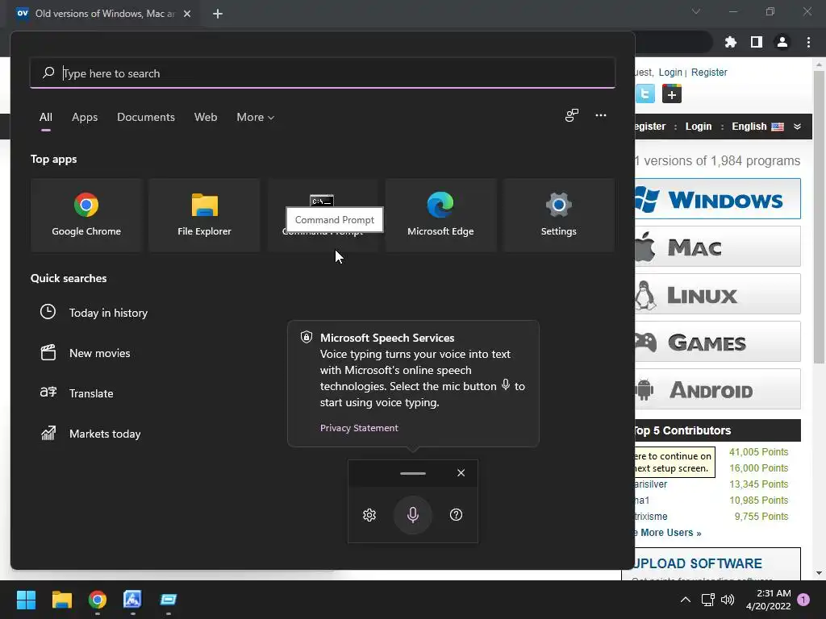Open the Windows category on the webpage
Screen dimensions: 826x619
tap(717, 199)
